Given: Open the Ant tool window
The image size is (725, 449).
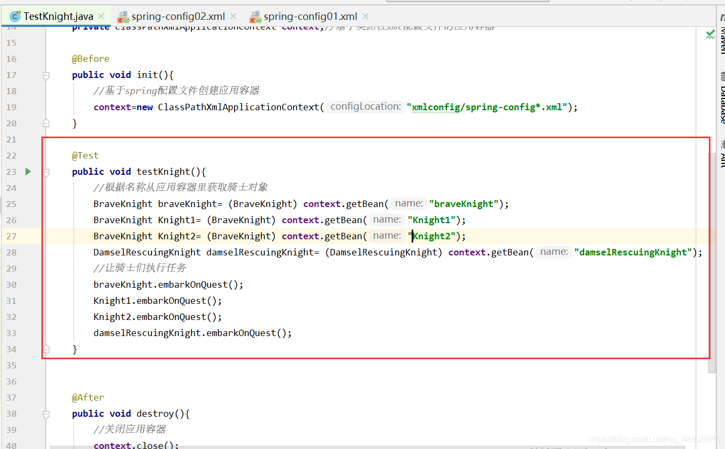Looking at the screenshot, I should pyautogui.click(x=723, y=155).
